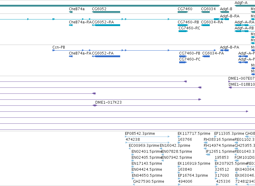This screenshot has height=186, width=255.
Task: Select the 425336 EST label
Action: pyautogui.click(x=223, y=182)
